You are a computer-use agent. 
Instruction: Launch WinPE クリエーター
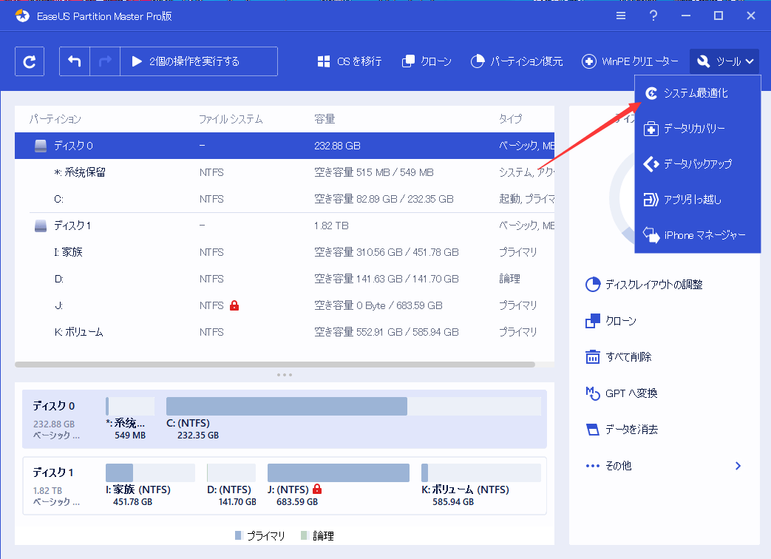630,61
